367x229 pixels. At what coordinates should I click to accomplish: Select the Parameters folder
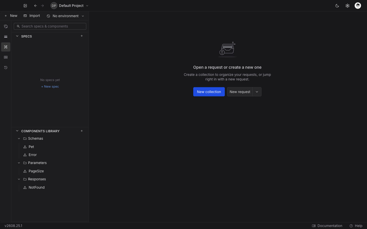[x=37, y=163]
